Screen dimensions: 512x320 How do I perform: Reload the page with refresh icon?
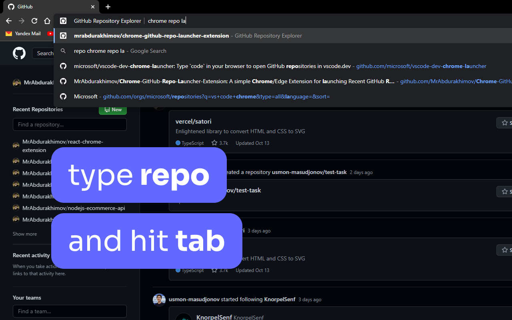coord(34,21)
